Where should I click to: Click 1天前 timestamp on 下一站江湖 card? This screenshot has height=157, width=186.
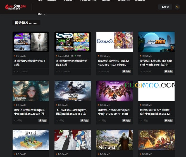tap(60, 121)
